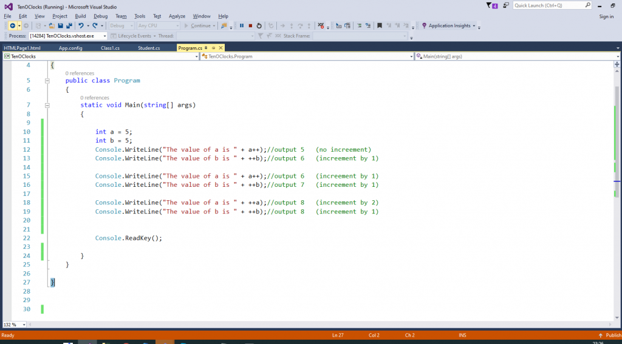Click the 'int a = 5;' code line
Image resolution: width=622 pixels, height=344 pixels.
[x=114, y=132]
